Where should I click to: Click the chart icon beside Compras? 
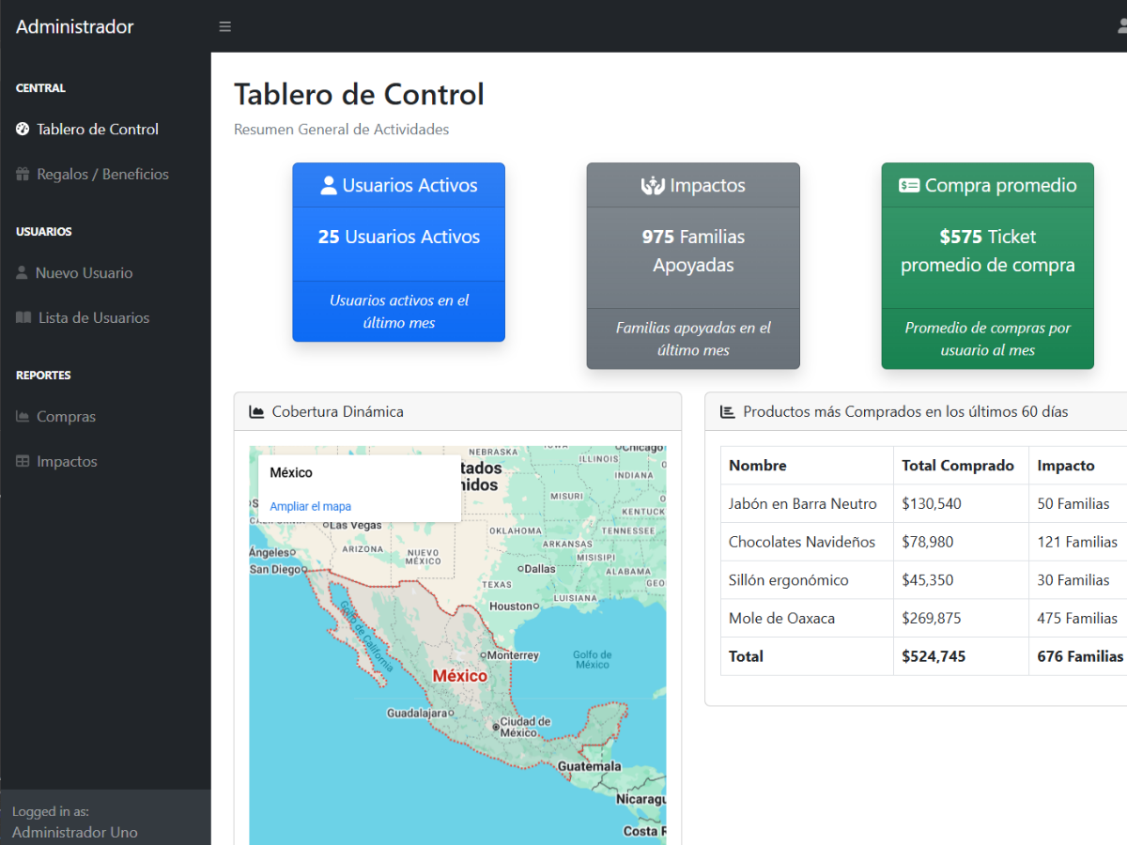coord(23,417)
